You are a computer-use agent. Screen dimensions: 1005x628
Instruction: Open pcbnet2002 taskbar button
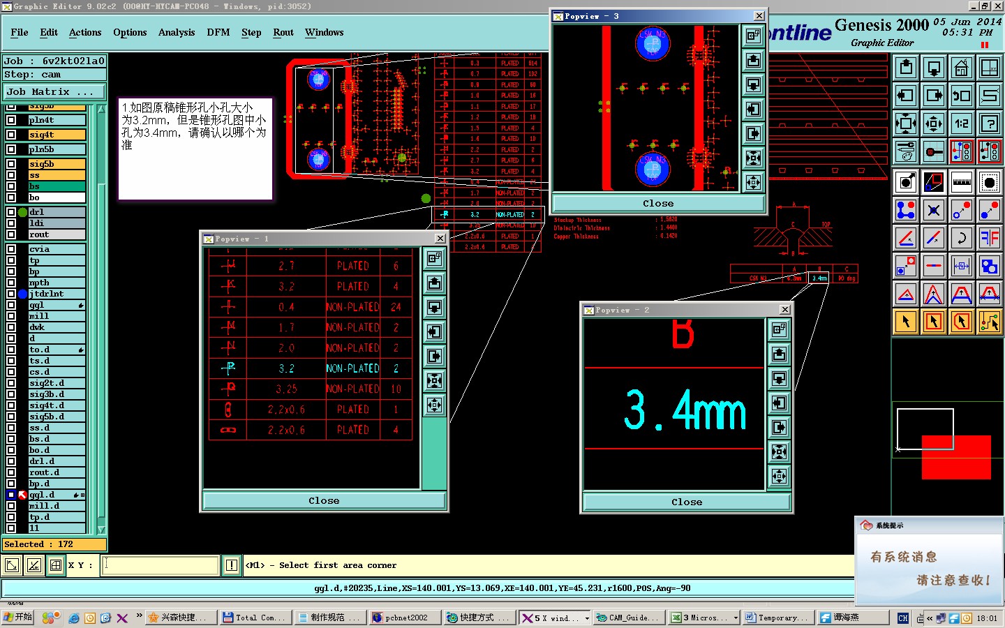tap(404, 618)
